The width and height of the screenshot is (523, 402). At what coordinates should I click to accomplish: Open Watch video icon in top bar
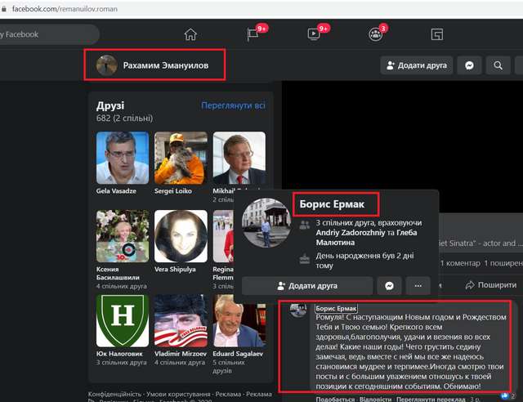[x=314, y=34]
